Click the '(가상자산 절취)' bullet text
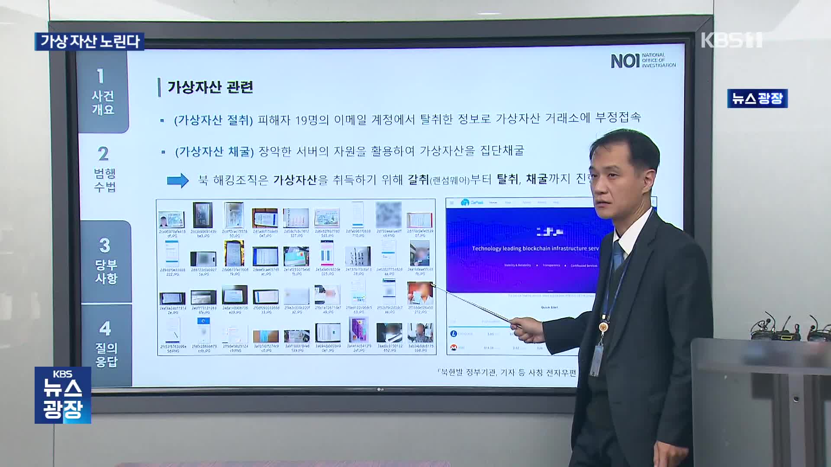The width and height of the screenshot is (831, 467). [213, 120]
